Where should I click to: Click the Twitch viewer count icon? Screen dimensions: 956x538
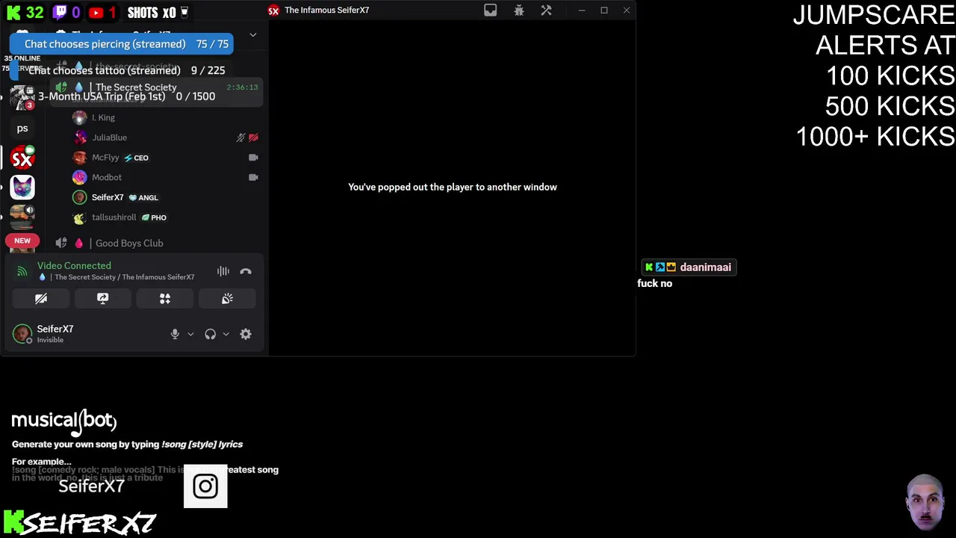pos(59,13)
